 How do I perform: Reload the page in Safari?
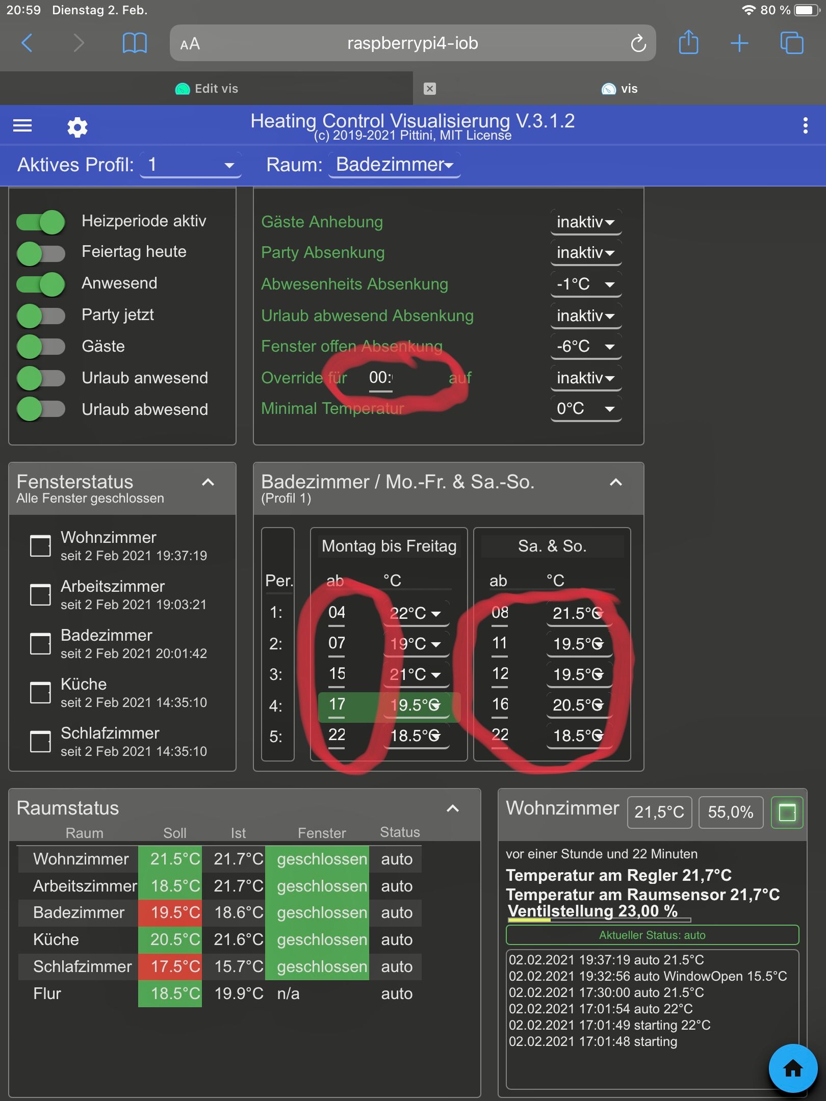tap(638, 44)
